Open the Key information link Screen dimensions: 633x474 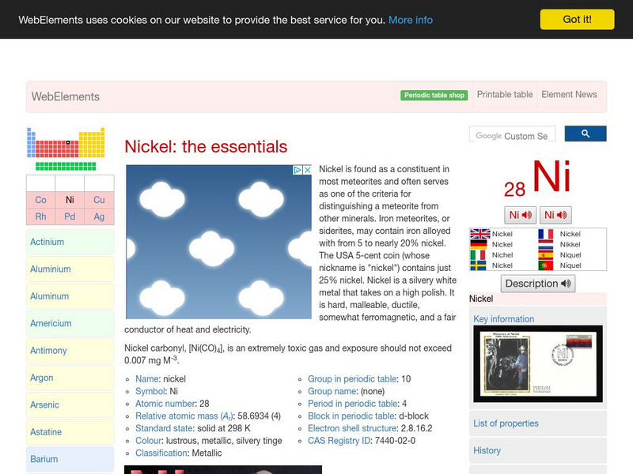(503, 319)
